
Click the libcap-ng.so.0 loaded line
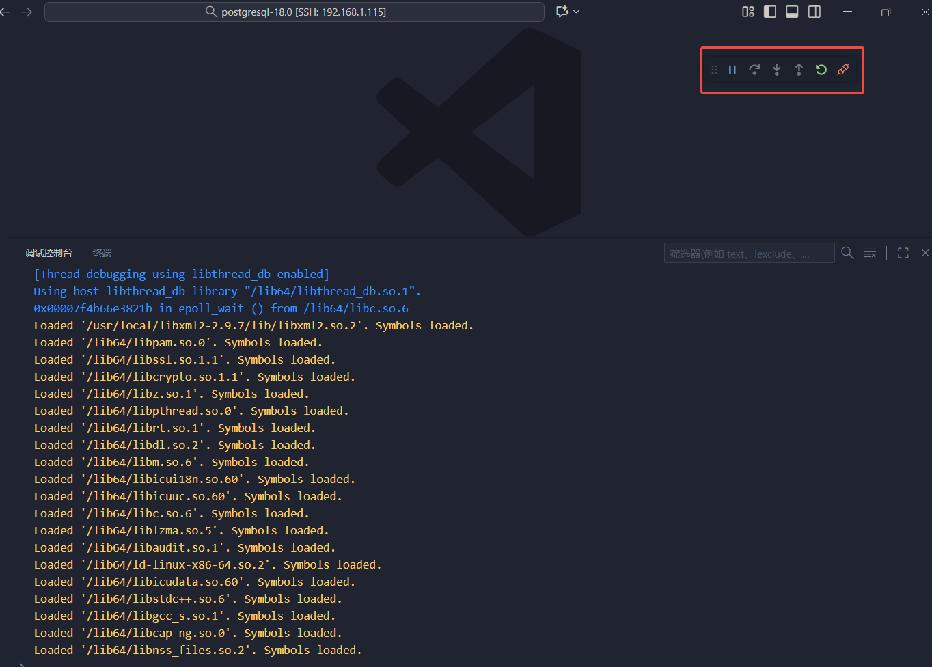(x=188, y=633)
